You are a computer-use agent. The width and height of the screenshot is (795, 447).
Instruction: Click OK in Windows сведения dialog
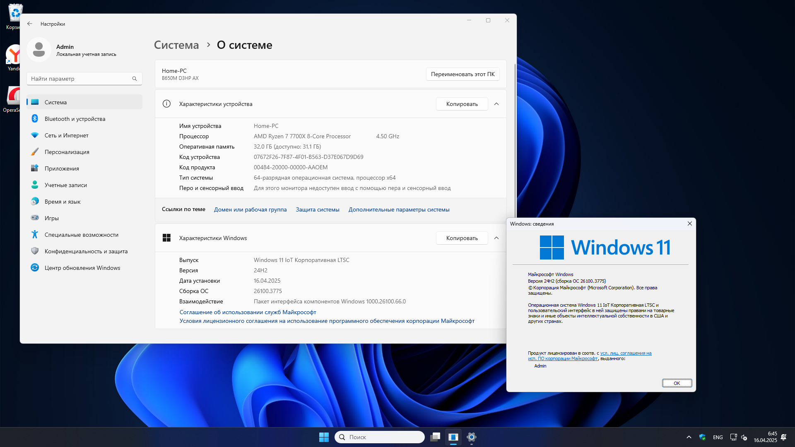[677, 383]
